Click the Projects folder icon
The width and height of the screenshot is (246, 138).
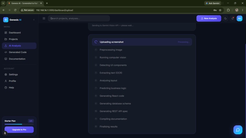(x=6, y=39)
